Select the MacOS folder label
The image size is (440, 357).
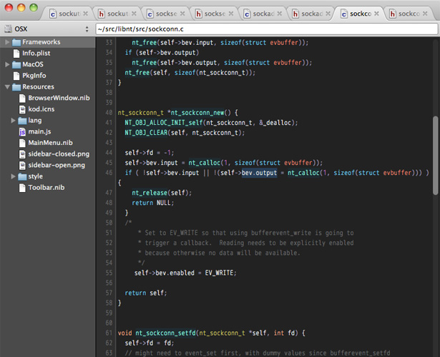pos(33,64)
